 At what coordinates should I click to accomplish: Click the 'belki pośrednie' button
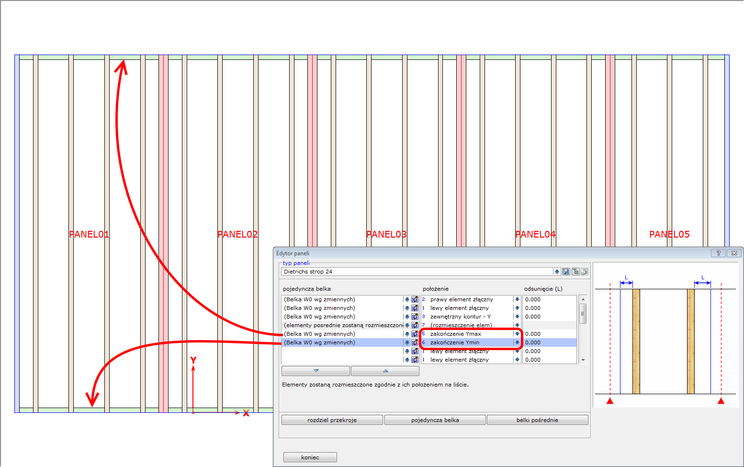coord(537,420)
